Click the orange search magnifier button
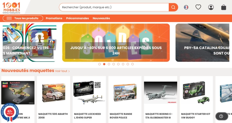This screenshot has width=232, height=123. click(x=173, y=7)
